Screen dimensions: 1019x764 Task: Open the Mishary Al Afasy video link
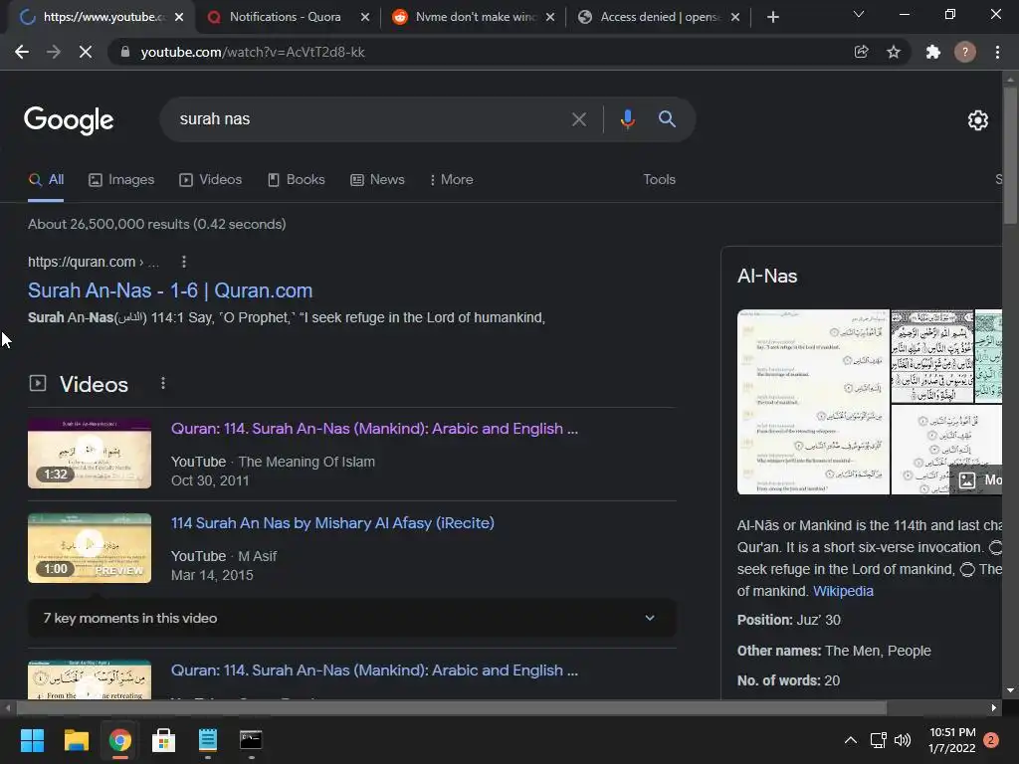(x=332, y=523)
